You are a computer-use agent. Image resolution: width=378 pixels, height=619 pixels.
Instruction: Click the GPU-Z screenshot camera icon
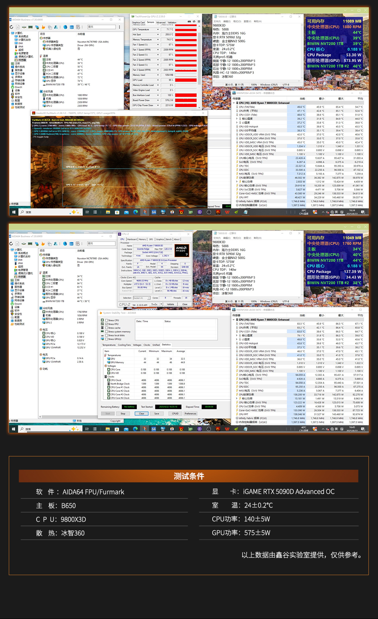[189, 22]
